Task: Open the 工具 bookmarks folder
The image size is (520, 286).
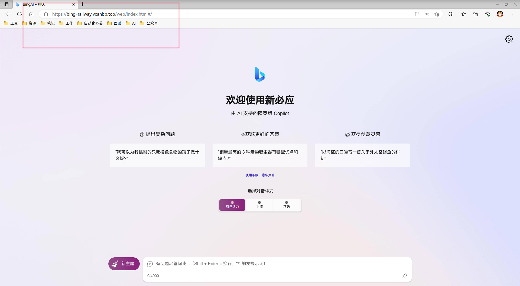Action: pos(11,23)
